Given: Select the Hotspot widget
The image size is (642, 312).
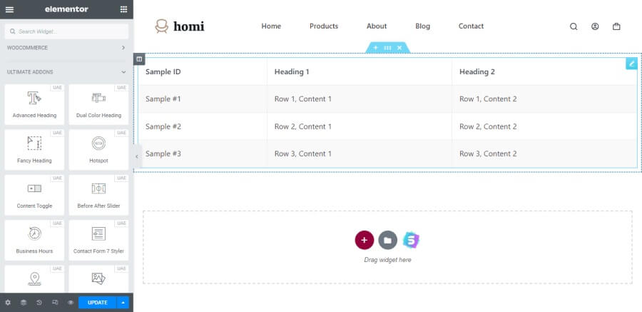Looking at the screenshot, I should coord(98,150).
